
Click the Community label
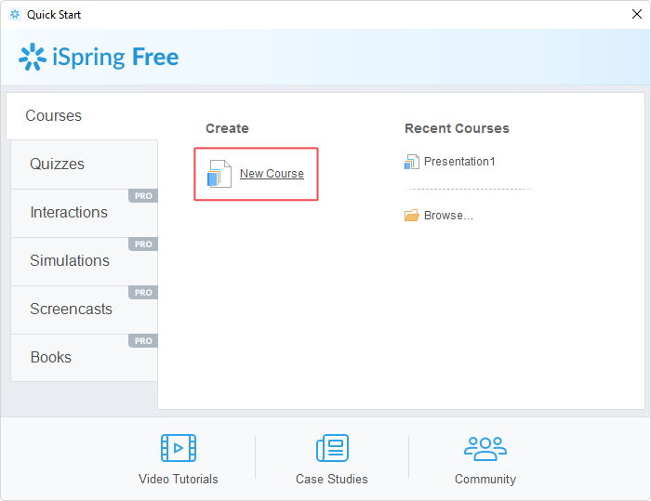pyautogui.click(x=485, y=479)
